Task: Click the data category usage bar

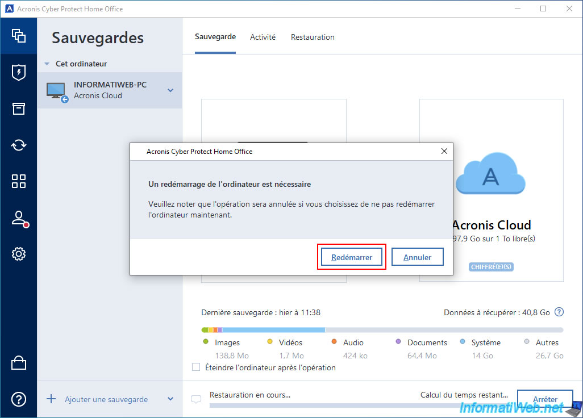Action: coord(382,329)
